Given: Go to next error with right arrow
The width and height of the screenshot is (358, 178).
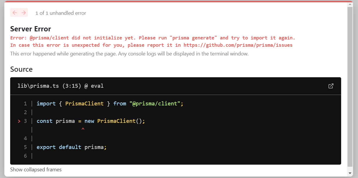Looking at the screenshot, I should point(24,12).
